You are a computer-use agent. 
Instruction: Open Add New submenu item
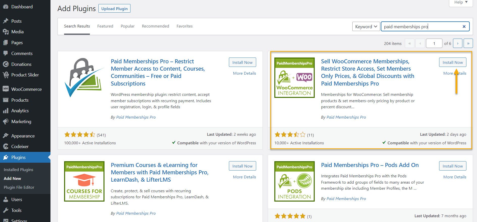pyautogui.click(x=12, y=179)
